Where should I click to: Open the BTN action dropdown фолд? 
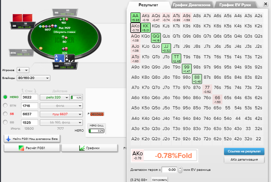pyautogui.click(x=61, y=106)
